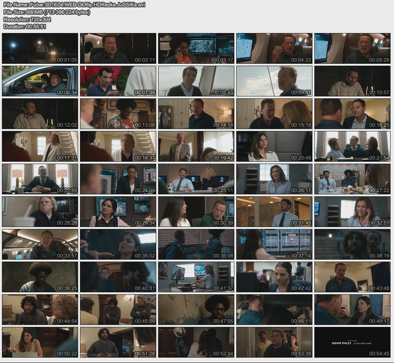The width and height of the screenshot is (394, 363).
Task: Click the thumbnail at 00:03:17
Action: click(x=196, y=48)
